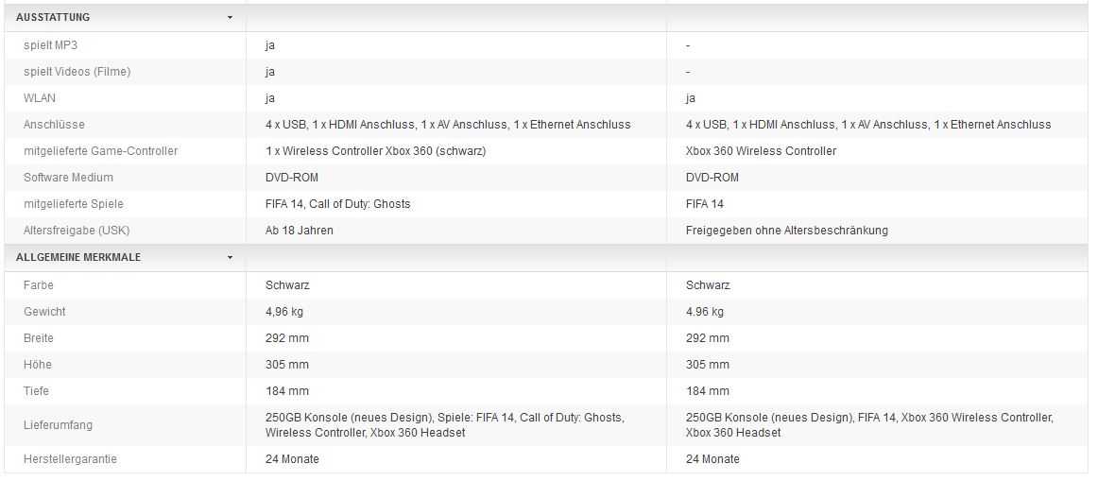The width and height of the screenshot is (1098, 481).
Task: Click the 'Altersfreigabe (USK)' row label
Action: pos(75,231)
